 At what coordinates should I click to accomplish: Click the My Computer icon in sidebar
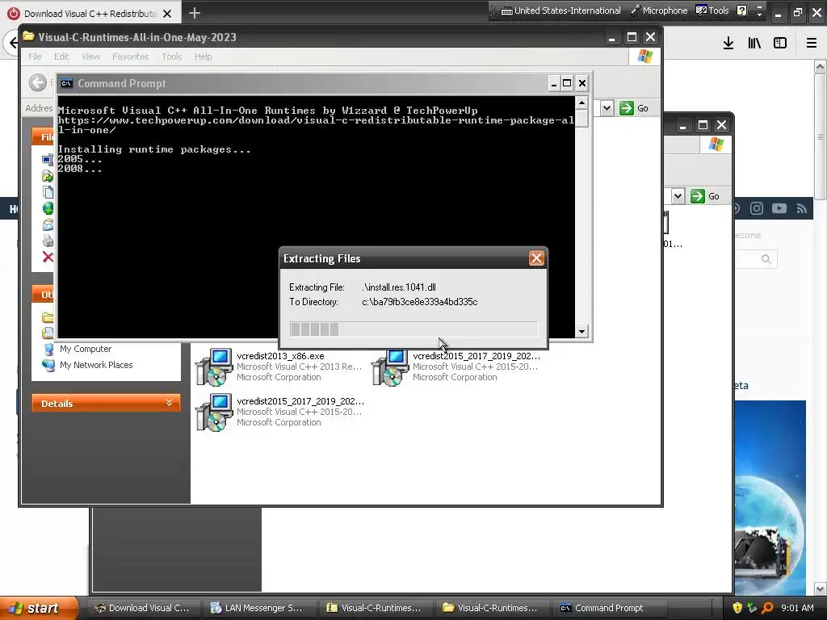click(48, 349)
